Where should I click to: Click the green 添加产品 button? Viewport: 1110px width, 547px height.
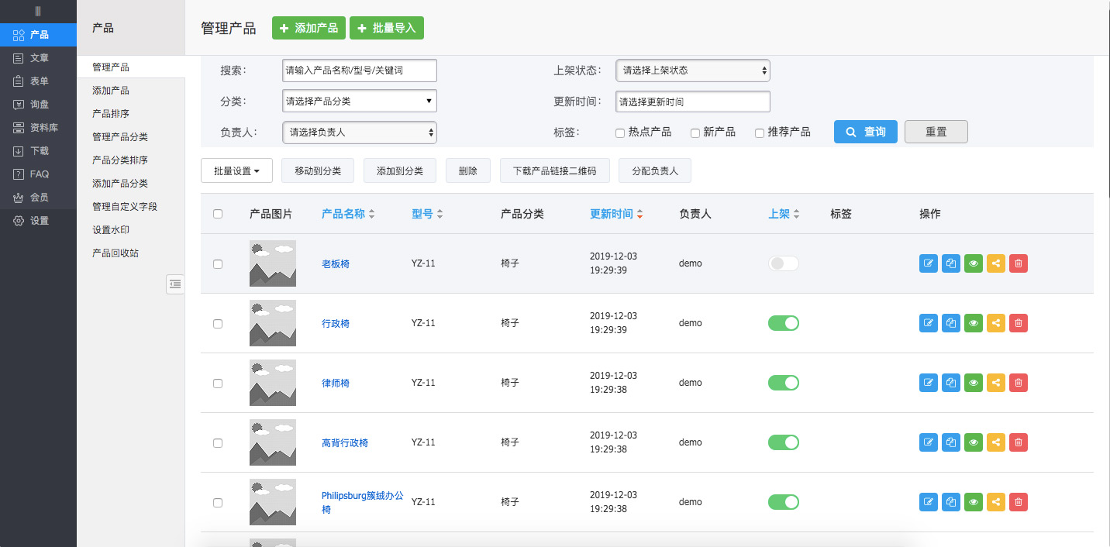point(309,28)
